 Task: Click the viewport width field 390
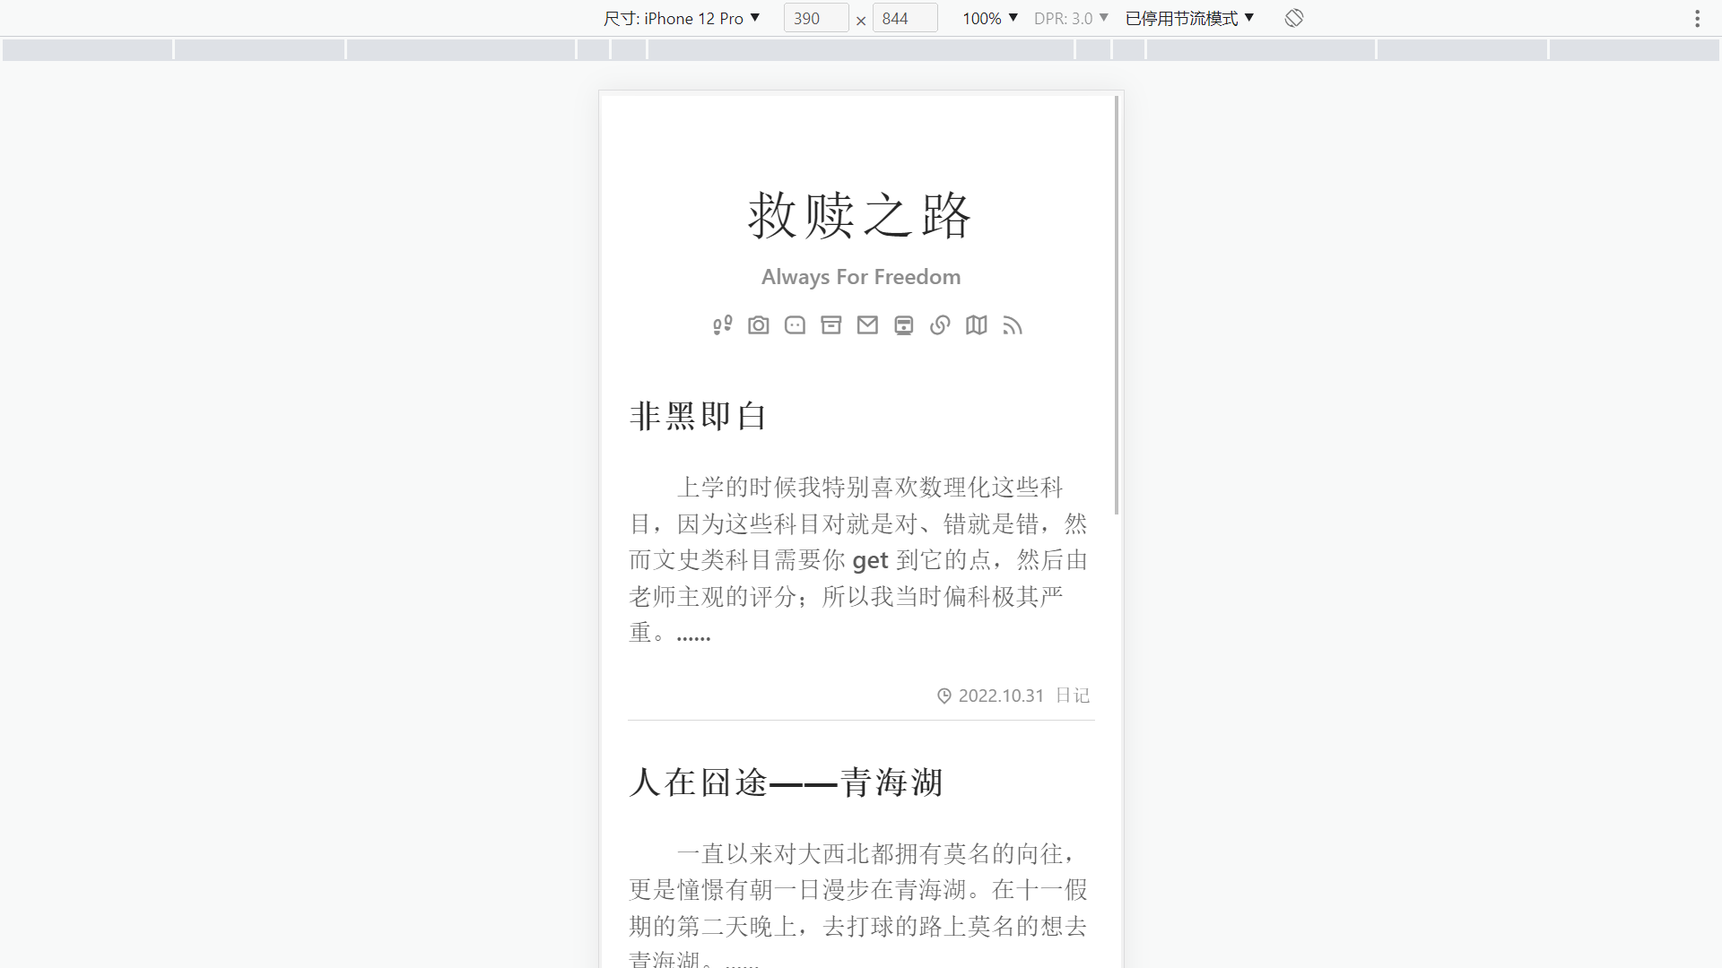[814, 18]
